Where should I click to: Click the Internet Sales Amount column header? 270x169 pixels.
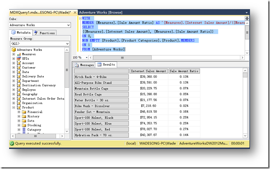pos(149,71)
